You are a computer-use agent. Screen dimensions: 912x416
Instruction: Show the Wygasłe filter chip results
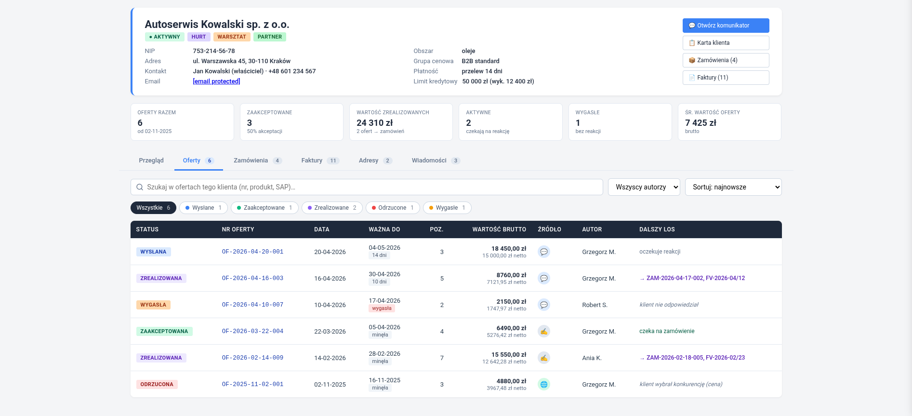coord(447,208)
